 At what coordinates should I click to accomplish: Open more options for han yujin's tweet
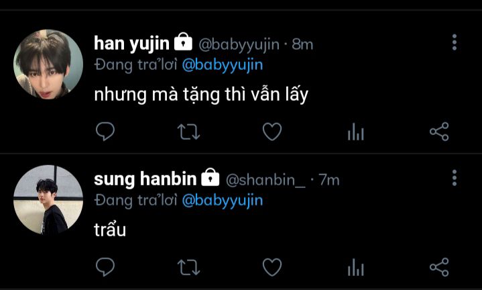coord(455,42)
